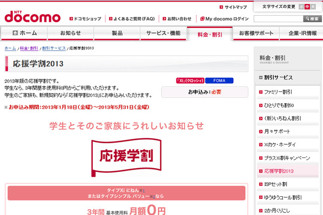Click the 応援学割 flag banner image
Image resolution: width=323 pixels, height=215 pixels.
click(x=126, y=157)
